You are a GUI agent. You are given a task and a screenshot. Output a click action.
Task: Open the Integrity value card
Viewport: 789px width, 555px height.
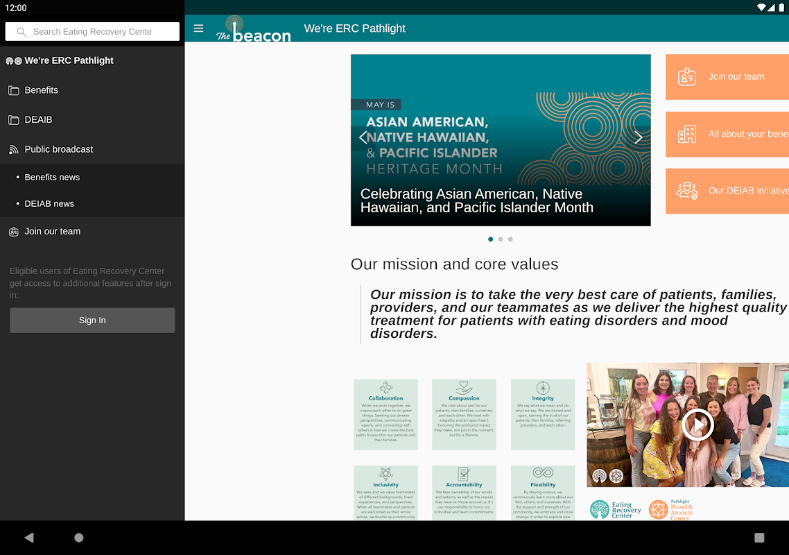[x=543, y=414]
